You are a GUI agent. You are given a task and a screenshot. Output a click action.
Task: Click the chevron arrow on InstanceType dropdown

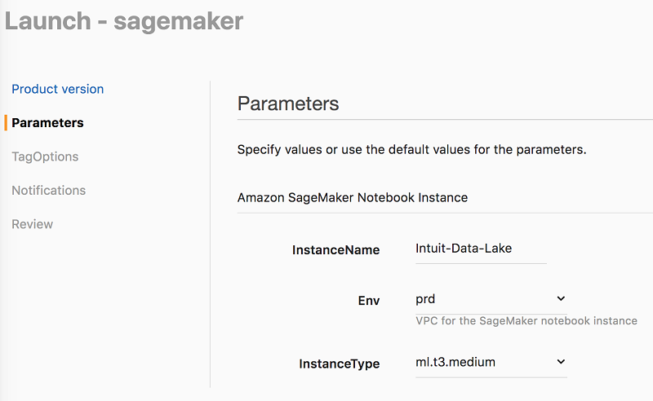pyautogui.click(x=560, y=361)
